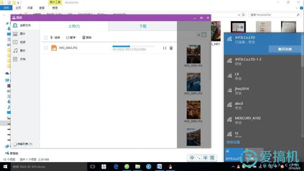Open the Explorer 文件 menu
304x171 pixels.
pyautogui.click(x=6, y=8)
